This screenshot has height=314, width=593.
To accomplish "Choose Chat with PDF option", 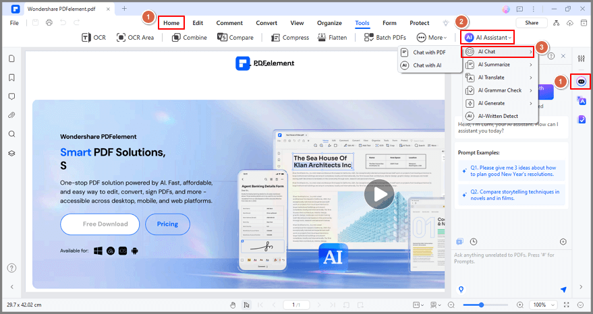I will tap(430, 53).
